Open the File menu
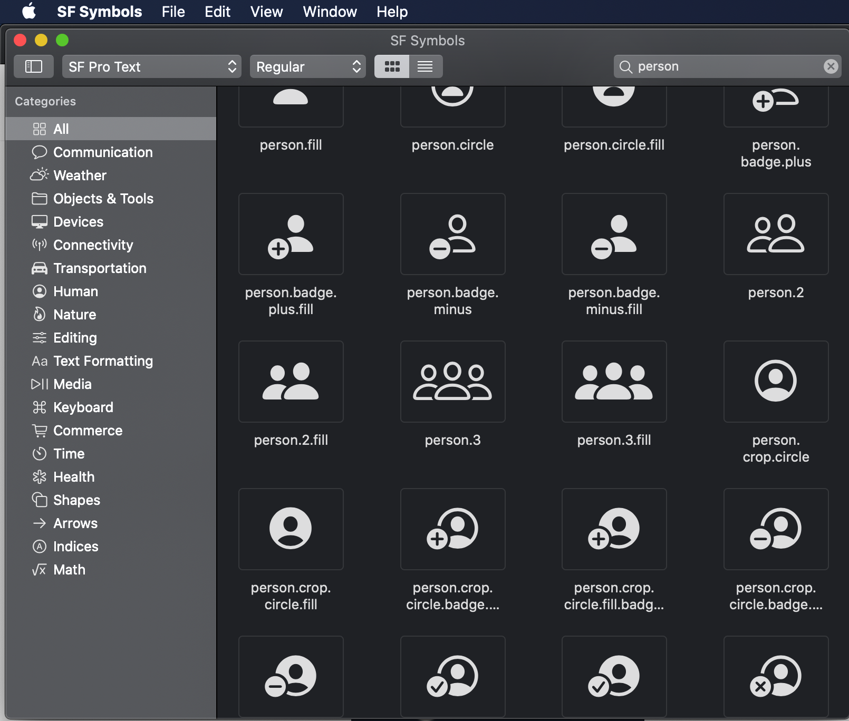 coord(173,12)
